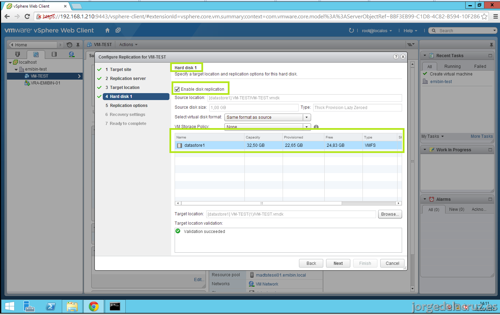Collapse the localhost tree node
The image size is (500, 315).
[x=10, y=63]
